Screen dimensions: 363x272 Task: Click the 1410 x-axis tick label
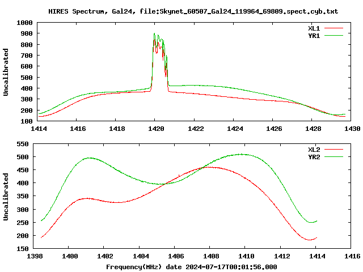coord(246,256)
